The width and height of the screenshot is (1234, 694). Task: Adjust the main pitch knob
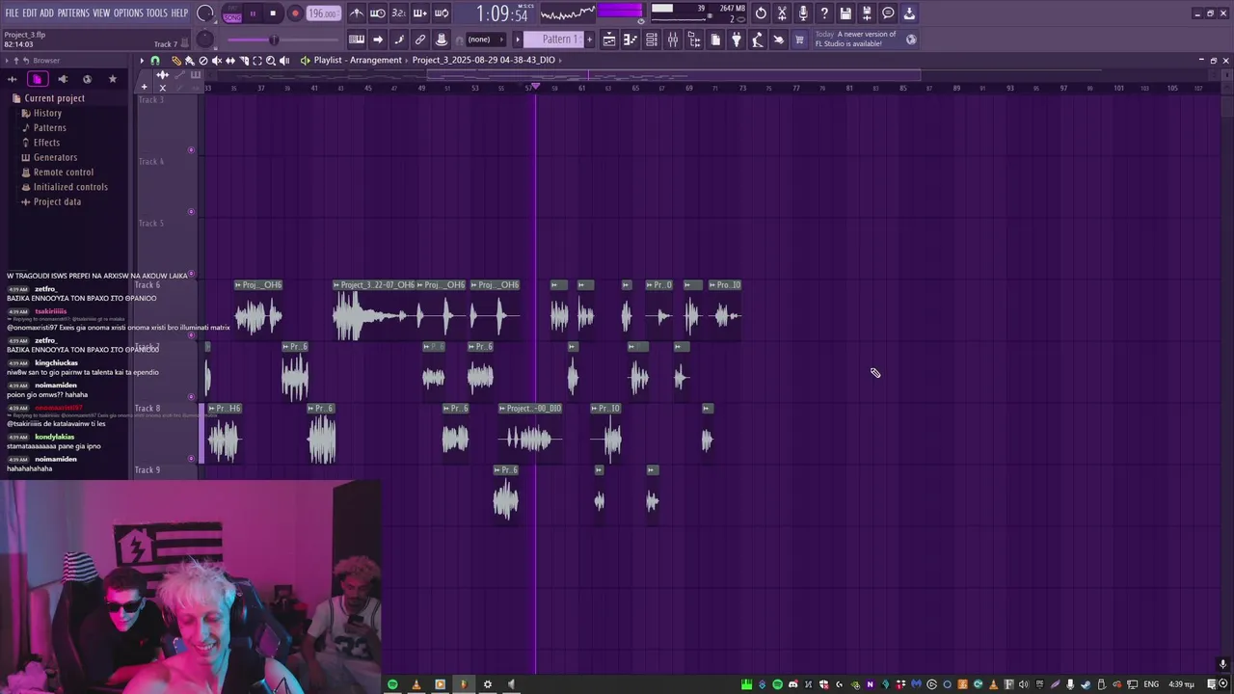click(x=205, y=40)
